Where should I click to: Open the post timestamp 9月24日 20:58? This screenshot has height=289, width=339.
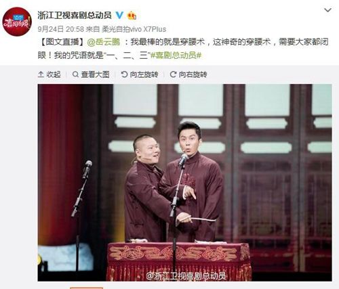click(61, 29)
